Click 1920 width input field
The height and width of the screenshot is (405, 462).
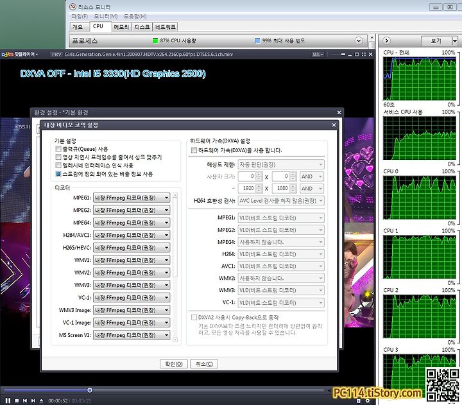tap(247, 188)
